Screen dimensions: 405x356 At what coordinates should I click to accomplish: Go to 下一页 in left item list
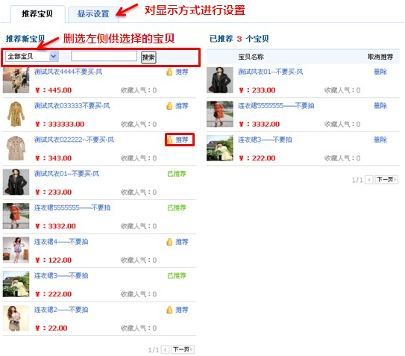pyautogui.click(x=183, y=349)
